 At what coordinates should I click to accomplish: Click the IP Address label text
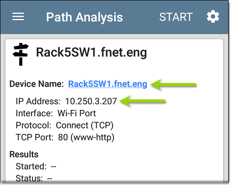38,102
